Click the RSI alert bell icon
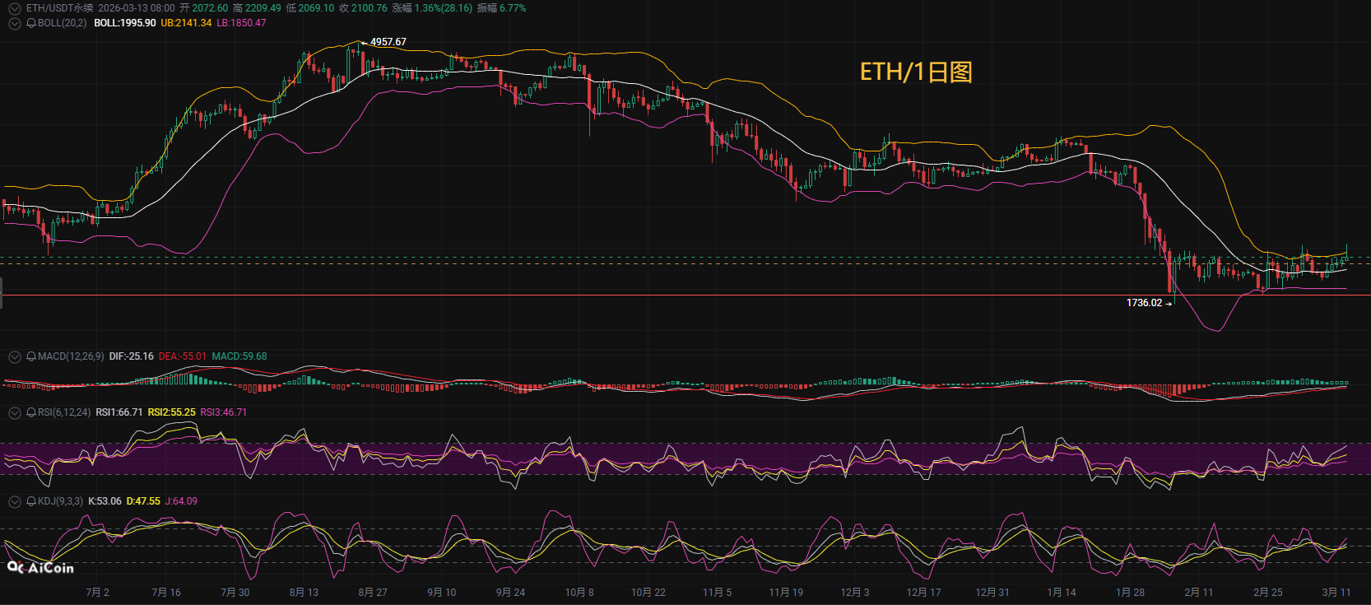The image size is (1371, 605). coord(31,413)
